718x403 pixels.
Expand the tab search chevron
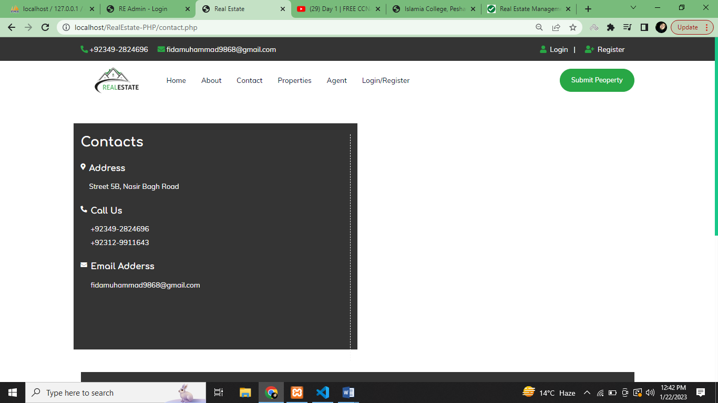(633, 8)
